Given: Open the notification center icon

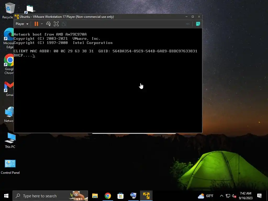Looking at the screenshot, I should click(259, 196).
